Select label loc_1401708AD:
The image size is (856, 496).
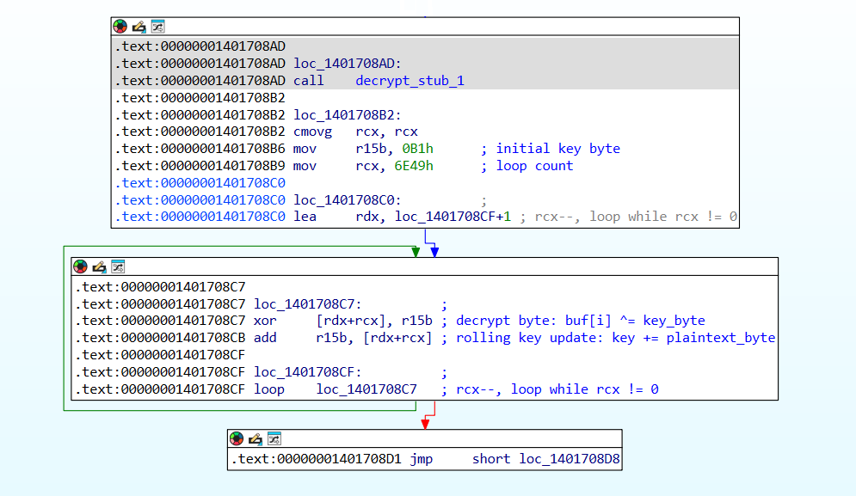click(348, 64)
